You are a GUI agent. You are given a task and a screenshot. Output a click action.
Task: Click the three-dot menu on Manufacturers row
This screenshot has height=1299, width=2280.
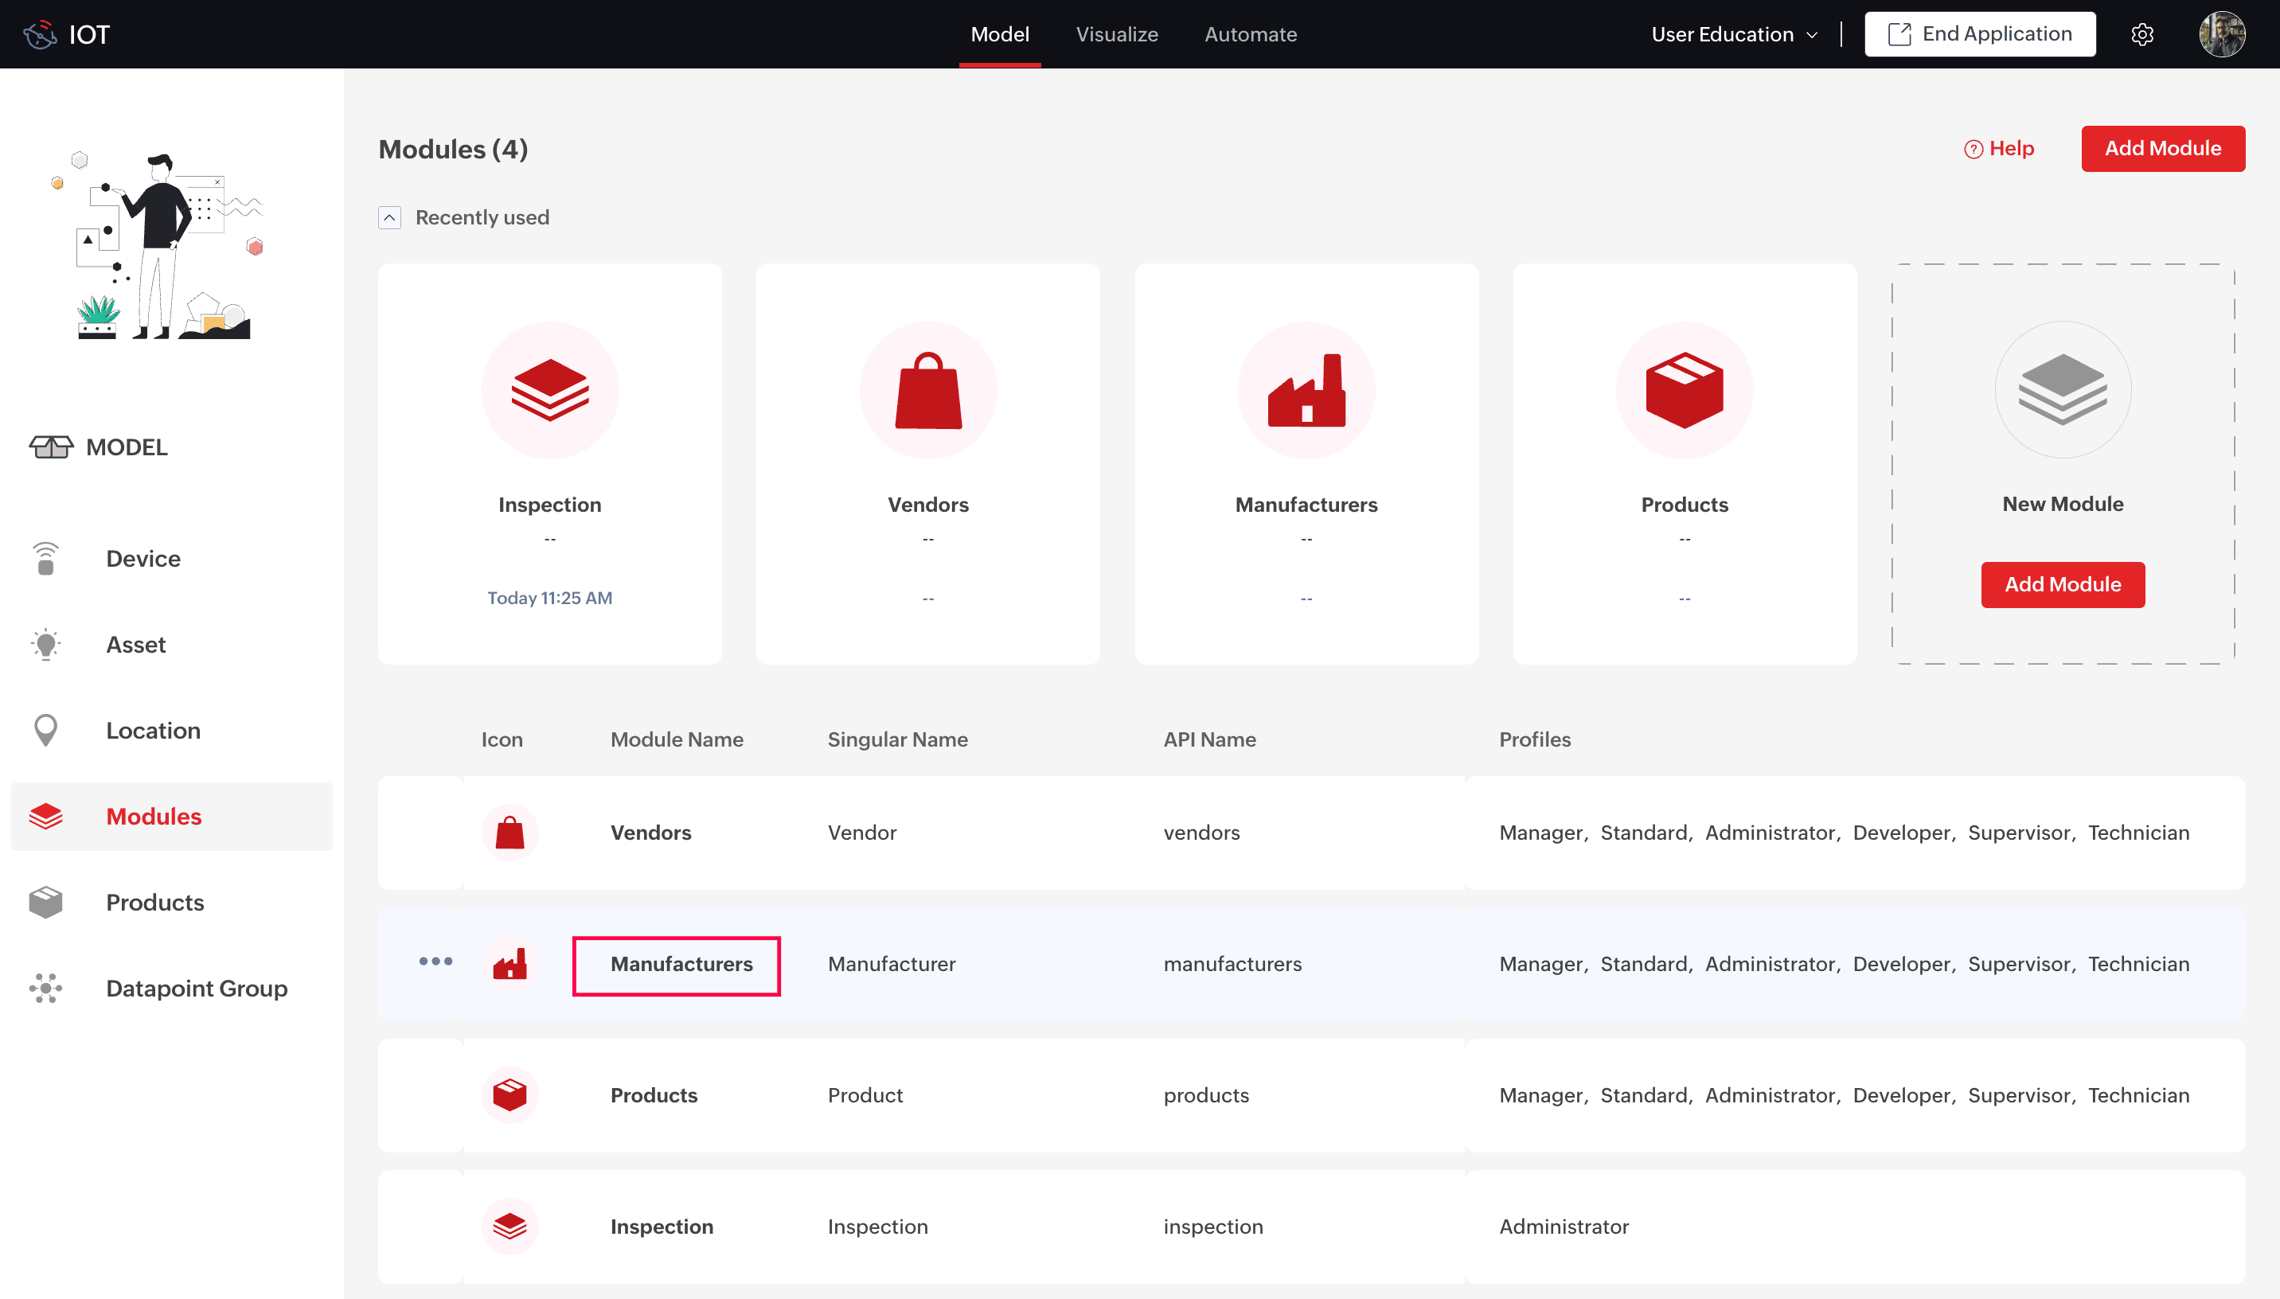tap(435, 961)
